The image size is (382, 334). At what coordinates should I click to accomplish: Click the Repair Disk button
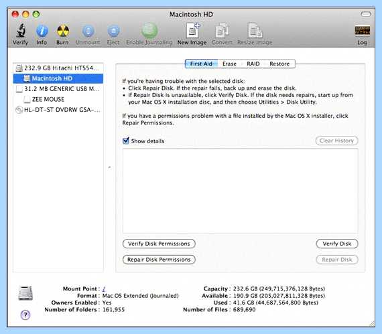(x=337, y=260)
